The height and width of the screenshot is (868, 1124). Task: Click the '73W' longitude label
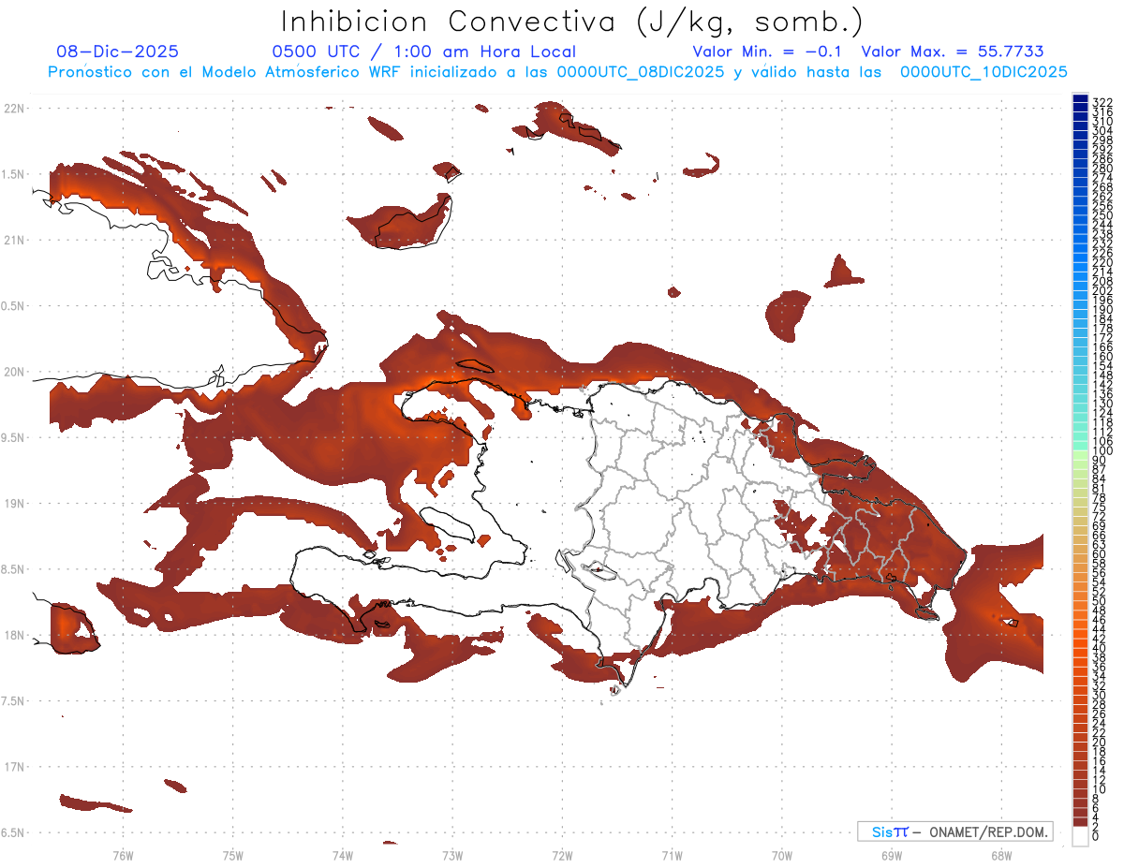(452, 855)
